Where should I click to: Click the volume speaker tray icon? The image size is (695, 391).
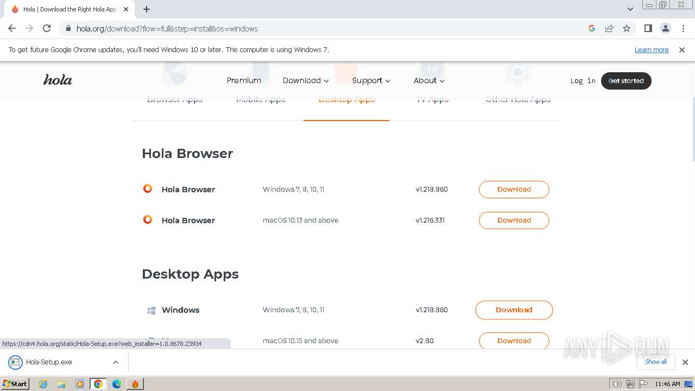617,384
